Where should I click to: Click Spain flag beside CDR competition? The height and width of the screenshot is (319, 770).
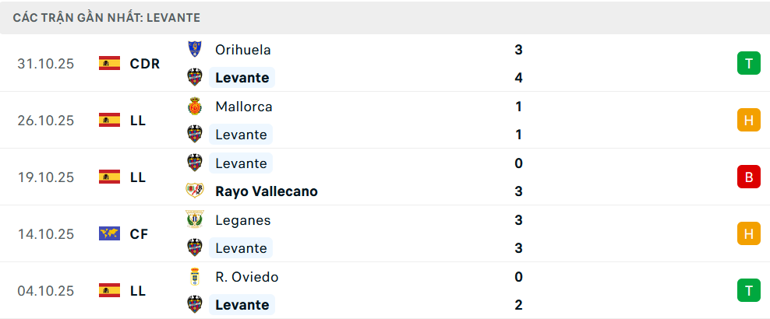tap(109, 64)
